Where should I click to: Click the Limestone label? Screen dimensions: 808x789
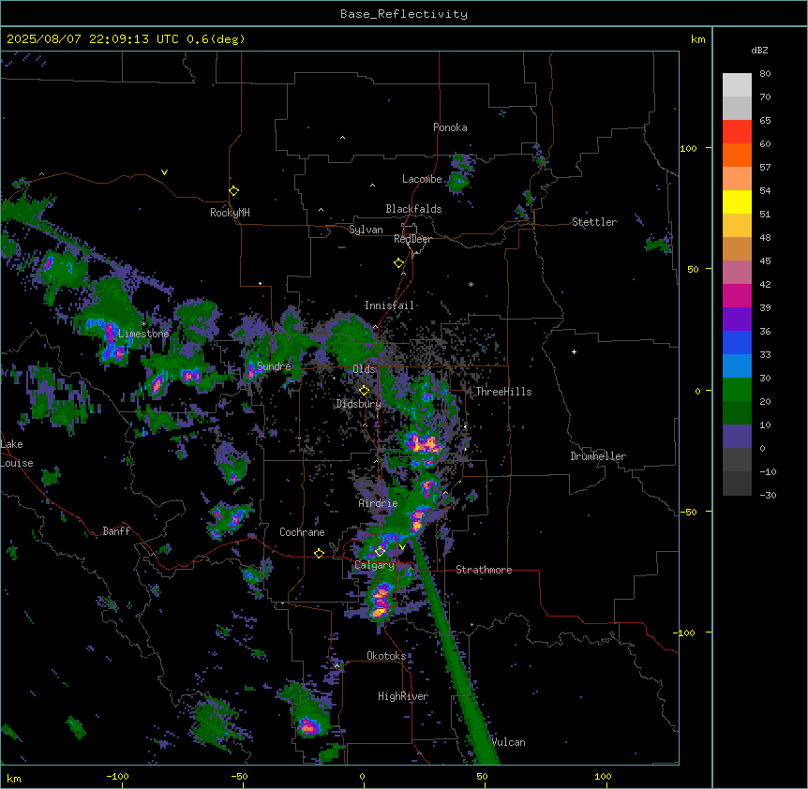coord(143,334)
